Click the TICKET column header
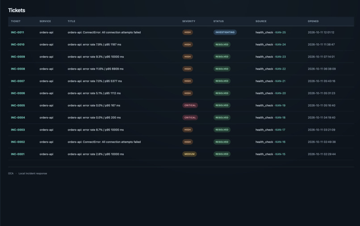360x226 pixels. 16,21
